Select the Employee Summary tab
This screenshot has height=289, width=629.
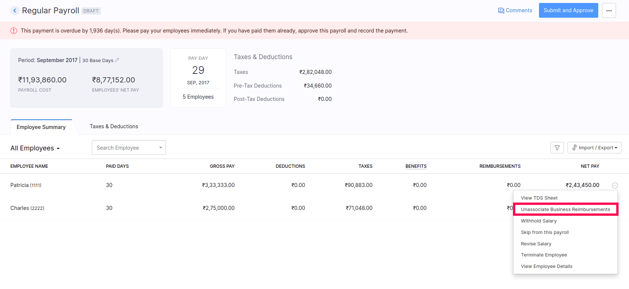tap(41, 127)
